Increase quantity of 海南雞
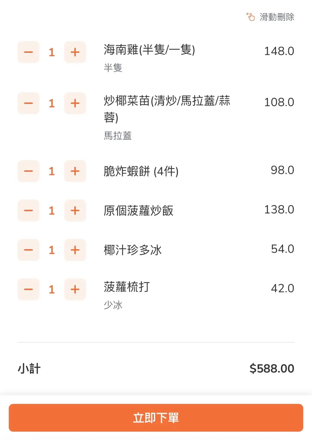 tap(75, 52)
